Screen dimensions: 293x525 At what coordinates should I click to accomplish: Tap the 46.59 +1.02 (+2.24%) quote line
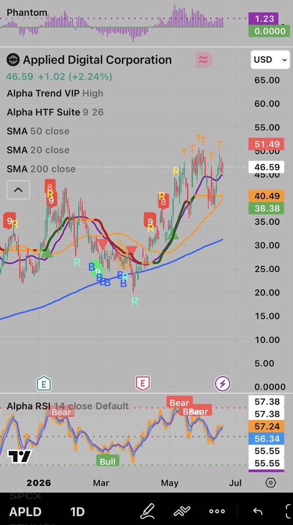point(59,77)
